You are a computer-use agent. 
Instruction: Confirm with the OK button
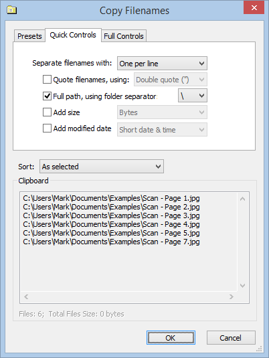171,338
